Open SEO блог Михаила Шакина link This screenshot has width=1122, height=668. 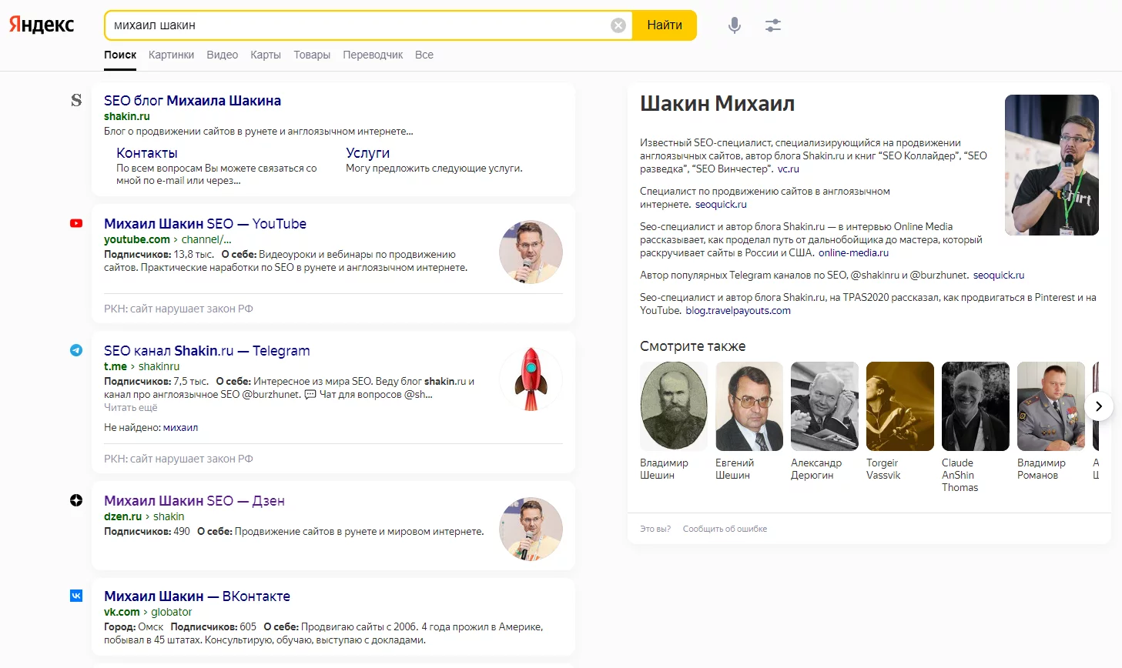(x=193, y=101)
